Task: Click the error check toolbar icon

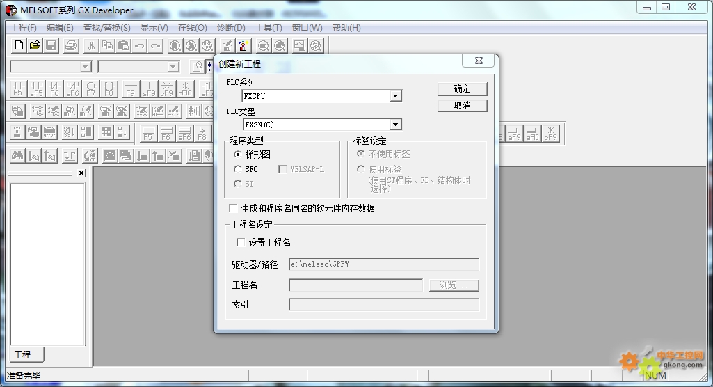Action: pos(49,132)
